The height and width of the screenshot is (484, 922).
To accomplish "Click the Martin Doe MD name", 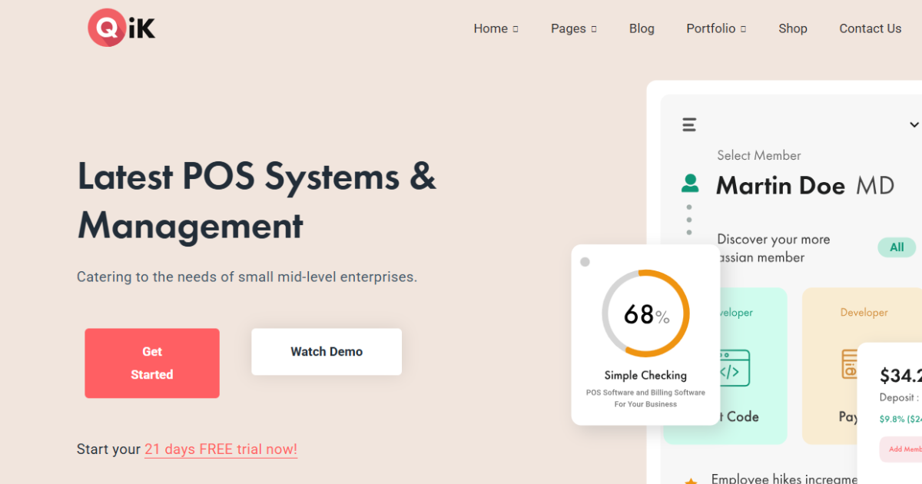I will (805, 185).
